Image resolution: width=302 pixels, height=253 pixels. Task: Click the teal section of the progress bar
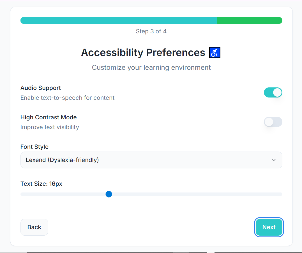coord(119,20)
